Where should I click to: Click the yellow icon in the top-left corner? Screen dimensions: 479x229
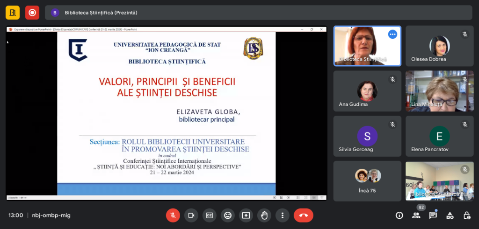(13, 13)
